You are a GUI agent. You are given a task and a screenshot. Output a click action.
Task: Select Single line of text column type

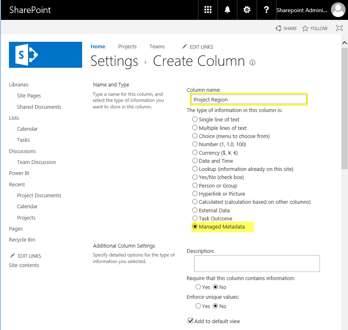[195, 119]
